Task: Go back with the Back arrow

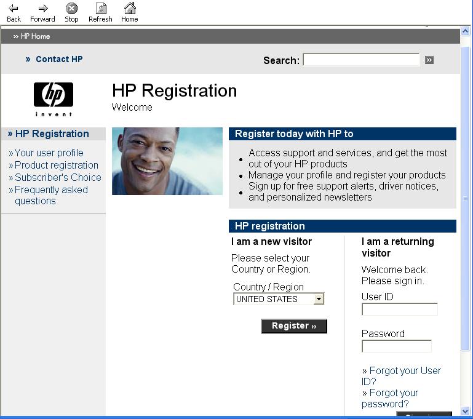Action: (x=14, y=13)
